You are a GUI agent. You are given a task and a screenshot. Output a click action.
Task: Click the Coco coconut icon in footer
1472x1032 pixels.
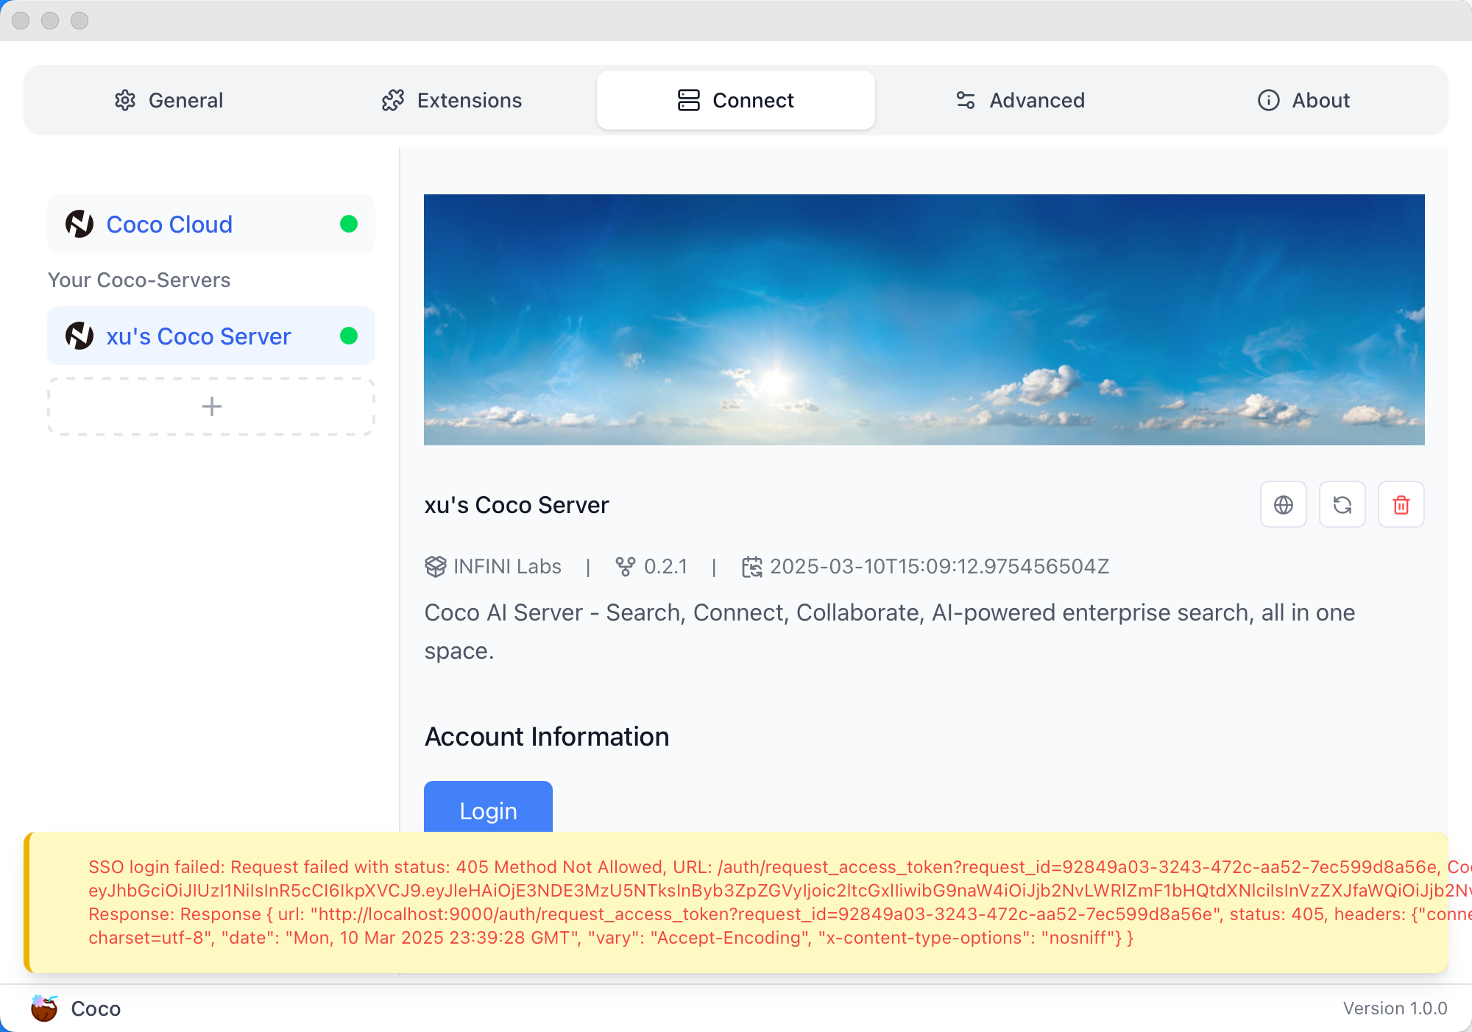click(x=44, y=1008)
